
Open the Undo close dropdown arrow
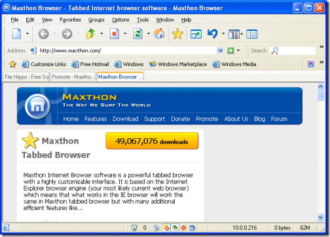tap(223, 33)
